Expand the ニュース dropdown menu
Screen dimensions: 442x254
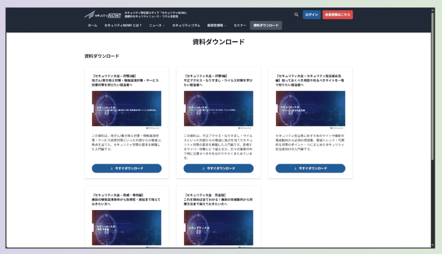pos(157,25)
